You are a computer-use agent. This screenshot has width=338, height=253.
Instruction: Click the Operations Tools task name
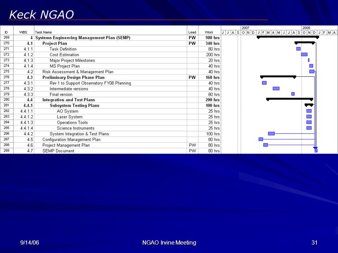(x=72, y=122)
